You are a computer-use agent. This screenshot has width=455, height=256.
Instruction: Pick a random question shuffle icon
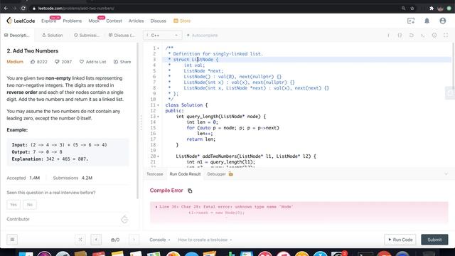coord(80,240)
